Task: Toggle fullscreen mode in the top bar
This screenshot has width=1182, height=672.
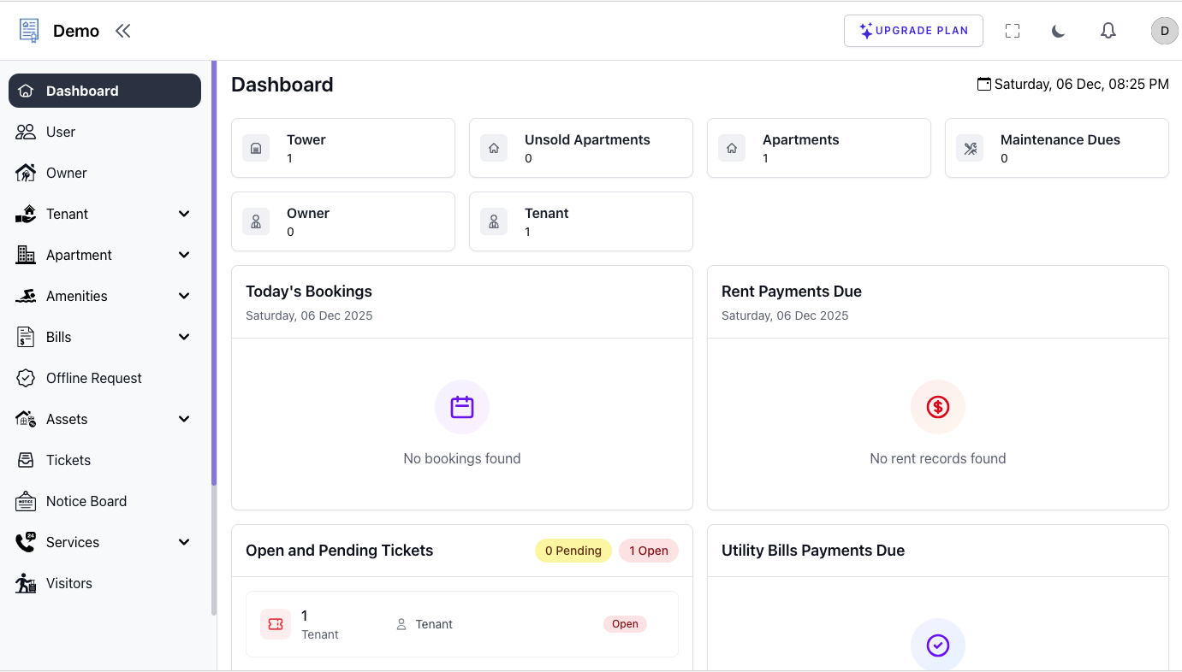Action: [1012, 31]
